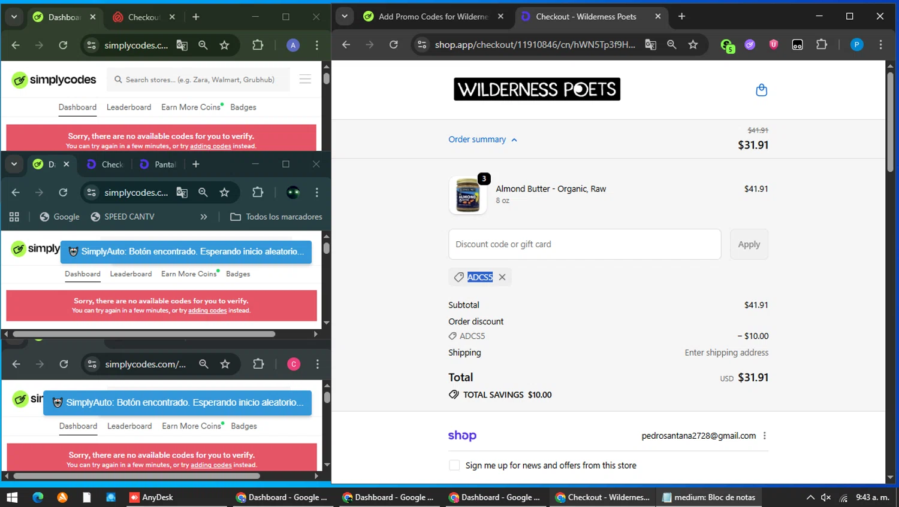Open the options menu next to pedrosantana2728 email
The image size is (899, 507).
pos(764,436)
